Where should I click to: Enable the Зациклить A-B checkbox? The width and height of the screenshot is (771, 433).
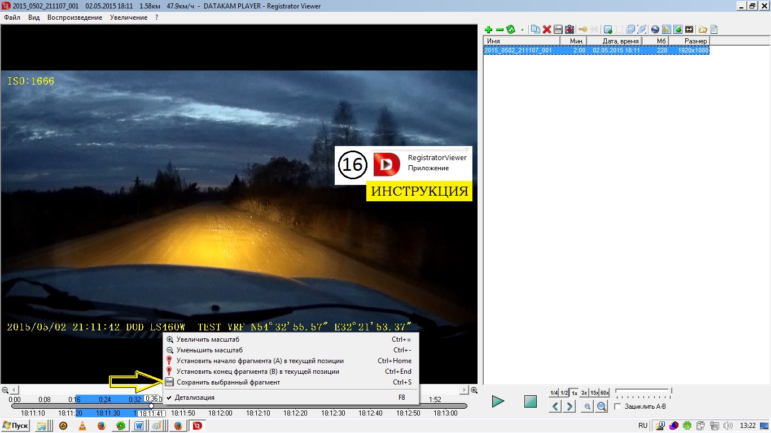[617, 407]
